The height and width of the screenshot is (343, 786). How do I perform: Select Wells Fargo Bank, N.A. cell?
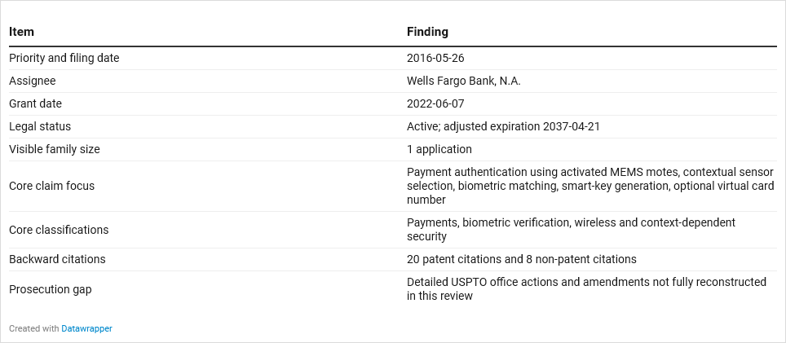pyautogui.click(x=464, y=81)
